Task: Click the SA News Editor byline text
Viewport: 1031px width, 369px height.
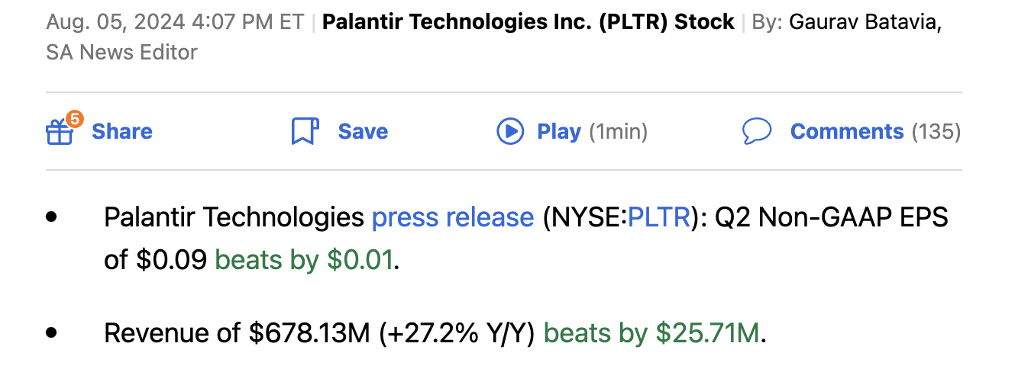Action: [x=121, y=53]
